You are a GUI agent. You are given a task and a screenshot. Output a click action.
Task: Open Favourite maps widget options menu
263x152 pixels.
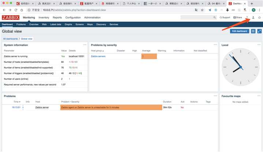tap(259, 96)
